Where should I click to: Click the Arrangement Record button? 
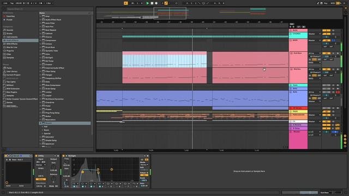click(157, 3)
